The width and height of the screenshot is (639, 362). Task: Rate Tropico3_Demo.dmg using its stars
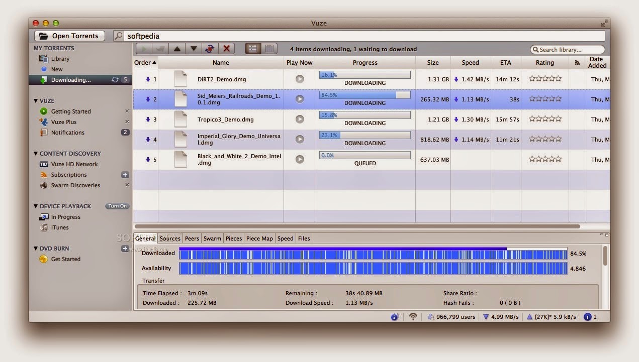545,118
